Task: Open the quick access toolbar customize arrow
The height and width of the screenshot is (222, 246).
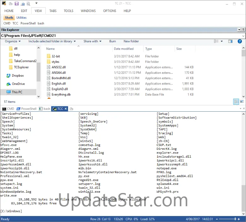Action: (36, 3)
